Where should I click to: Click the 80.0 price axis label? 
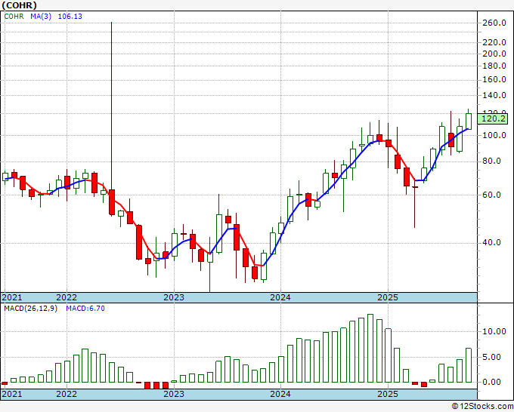[492, 161]
